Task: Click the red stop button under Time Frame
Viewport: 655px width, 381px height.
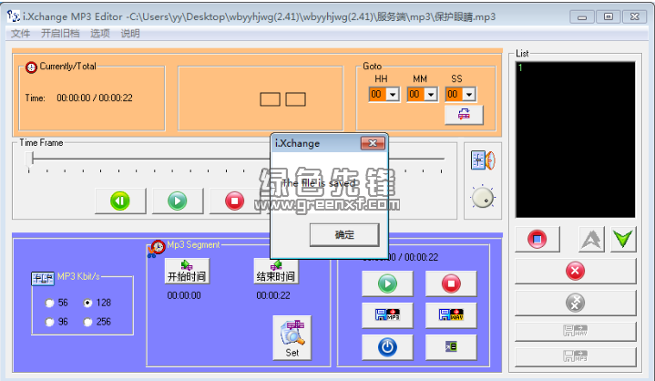Action: (x=235, y=201)
